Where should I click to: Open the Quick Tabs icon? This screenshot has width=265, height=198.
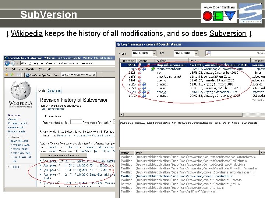(x=19, y=75)
